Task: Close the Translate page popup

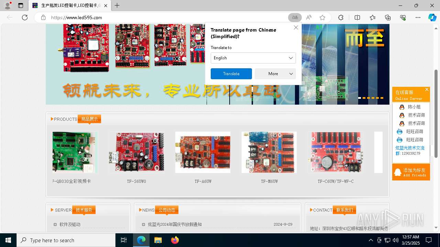Action: point(296,27)
